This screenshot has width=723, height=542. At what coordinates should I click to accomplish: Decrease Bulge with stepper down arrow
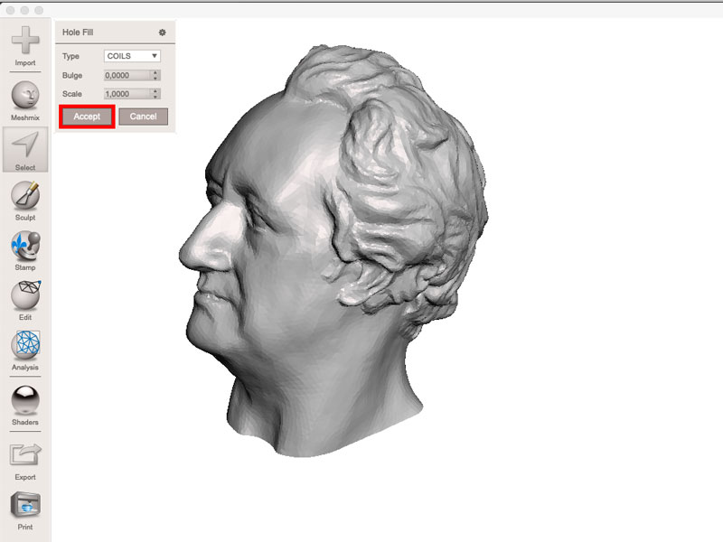(x=155, y=79)
